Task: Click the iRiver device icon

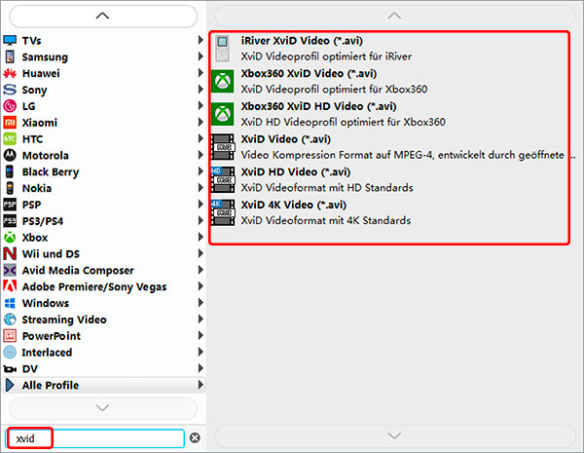Action: tap(222, 49)
